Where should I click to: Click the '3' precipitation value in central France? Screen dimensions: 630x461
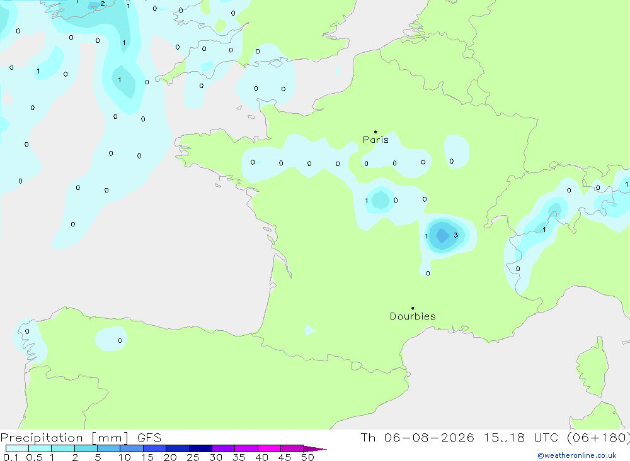click(455, 235)
